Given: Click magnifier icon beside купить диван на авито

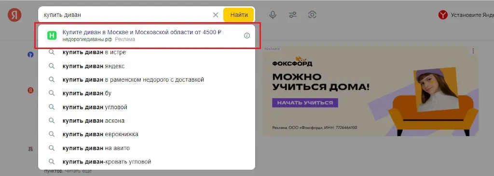Looking at the screenshot, I should click(x=51, y=148).
